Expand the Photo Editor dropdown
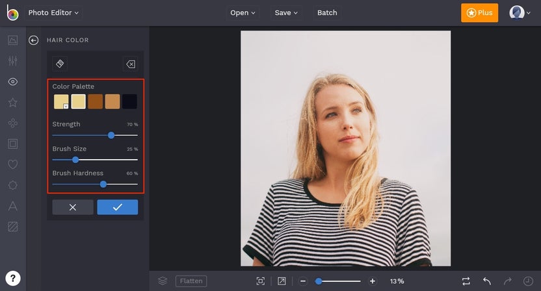The image size is (541, 291). [53, 13]
